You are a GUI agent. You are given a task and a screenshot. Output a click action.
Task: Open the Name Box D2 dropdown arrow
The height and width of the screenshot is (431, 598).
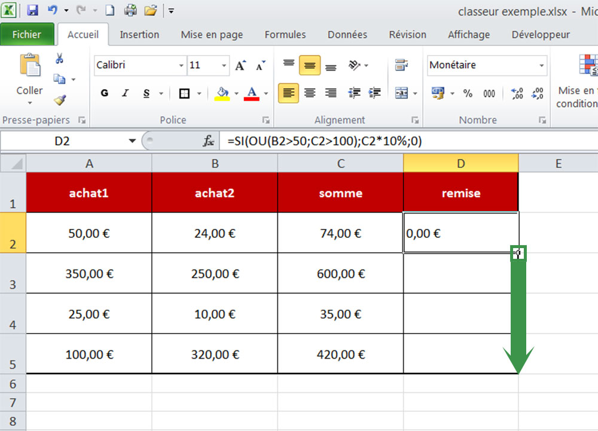tap(132, 141)
